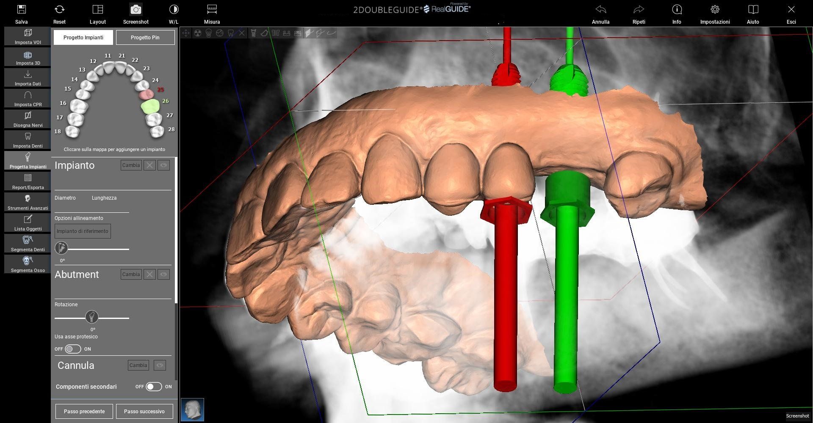Toggle the Usa asse protesico switch

pyautogui.click(x=73, y=349)
